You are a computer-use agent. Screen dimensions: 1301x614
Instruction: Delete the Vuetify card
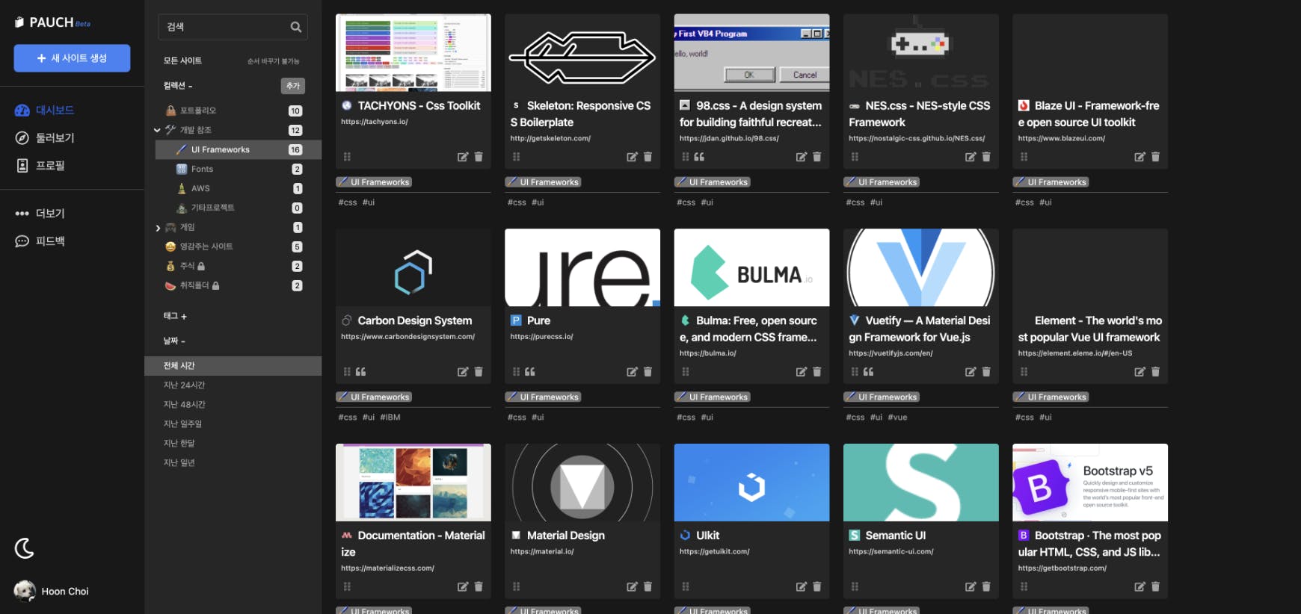coord(986,372)
